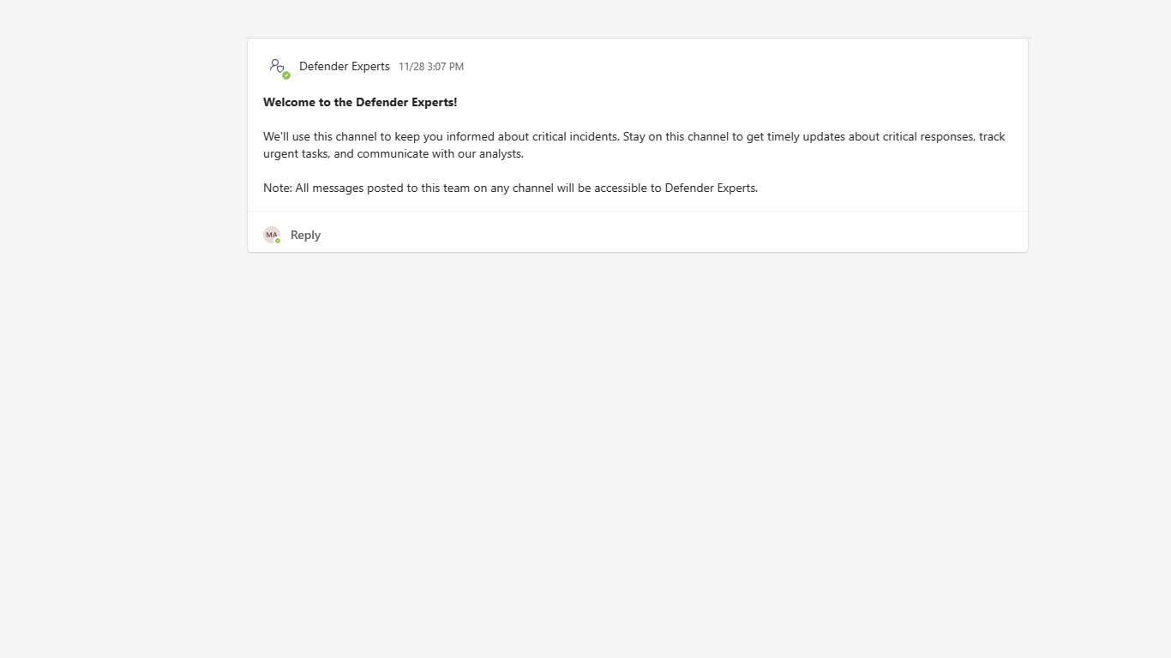Click the Defender Experts avatar icon
The height and width of the screenshot is (658, 1171).
[x=276, y=65]
